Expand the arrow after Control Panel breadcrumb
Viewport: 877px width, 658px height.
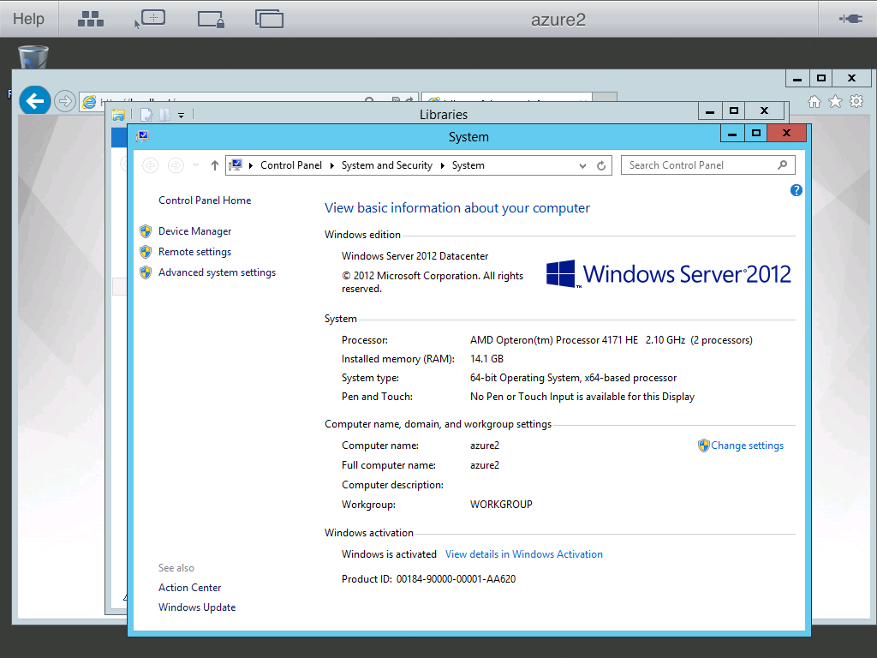coord(331,165)
